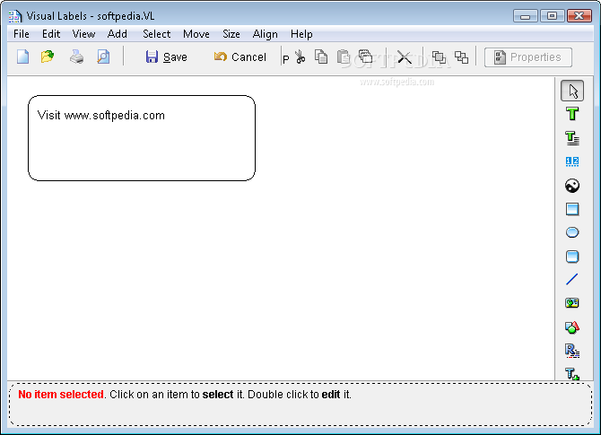The height and width of the screenshot is (435, 601).
Task: Open a file with the folder icon
Action: [48, 57]
